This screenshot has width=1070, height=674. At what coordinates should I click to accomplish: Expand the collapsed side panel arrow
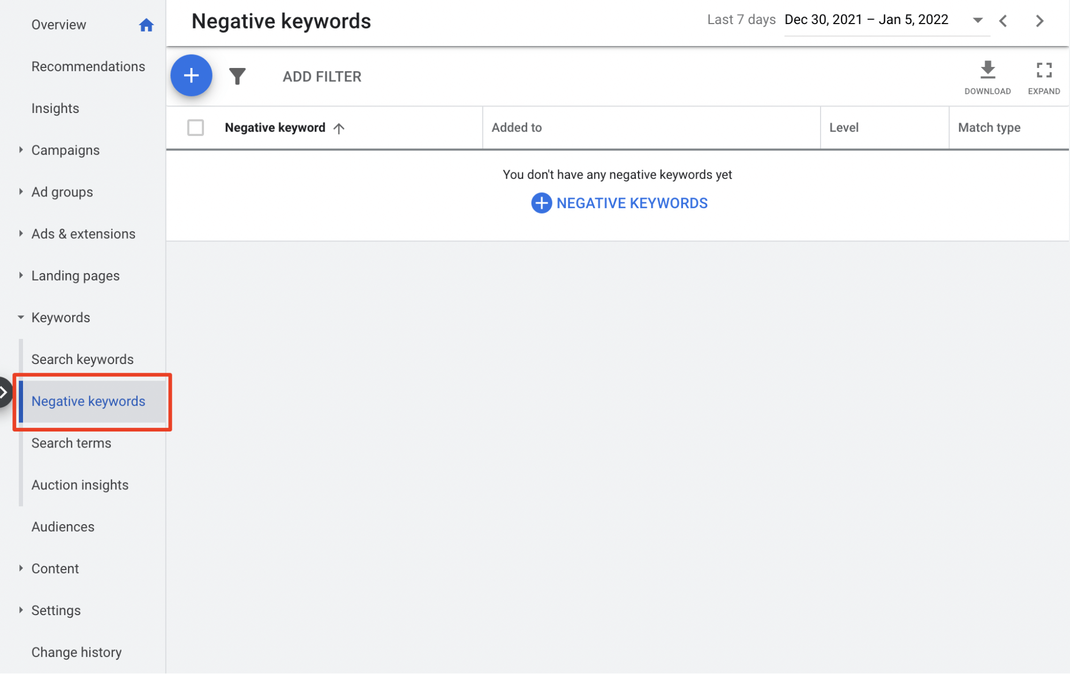(x=4, y=392)
